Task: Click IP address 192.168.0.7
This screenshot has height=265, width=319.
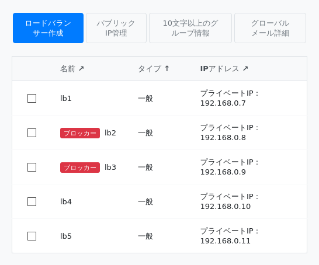Action: point(223,103)
